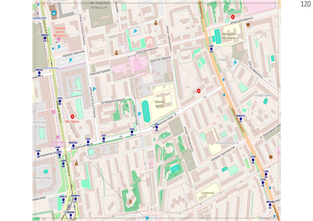Click parking icon near iTower
The image size is (313, 221).
pos(235,63)
